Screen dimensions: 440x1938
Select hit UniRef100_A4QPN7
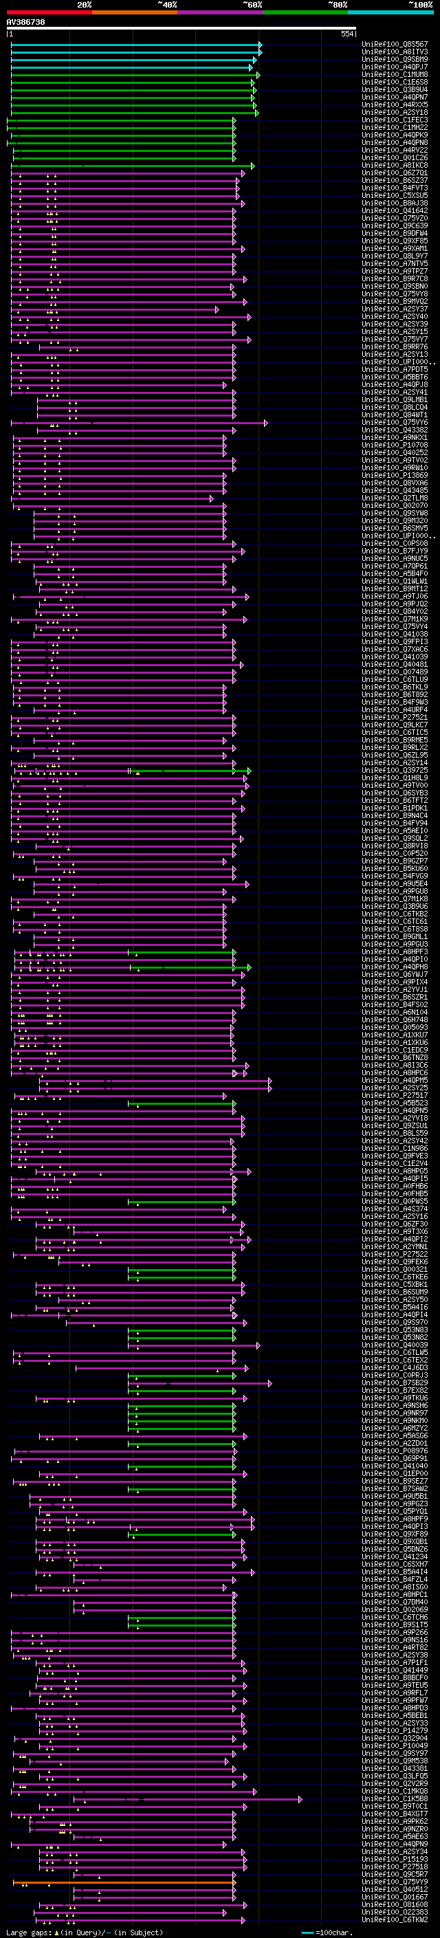tap(395, 97)
